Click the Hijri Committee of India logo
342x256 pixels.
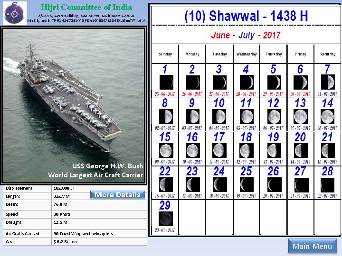point(14,13)
